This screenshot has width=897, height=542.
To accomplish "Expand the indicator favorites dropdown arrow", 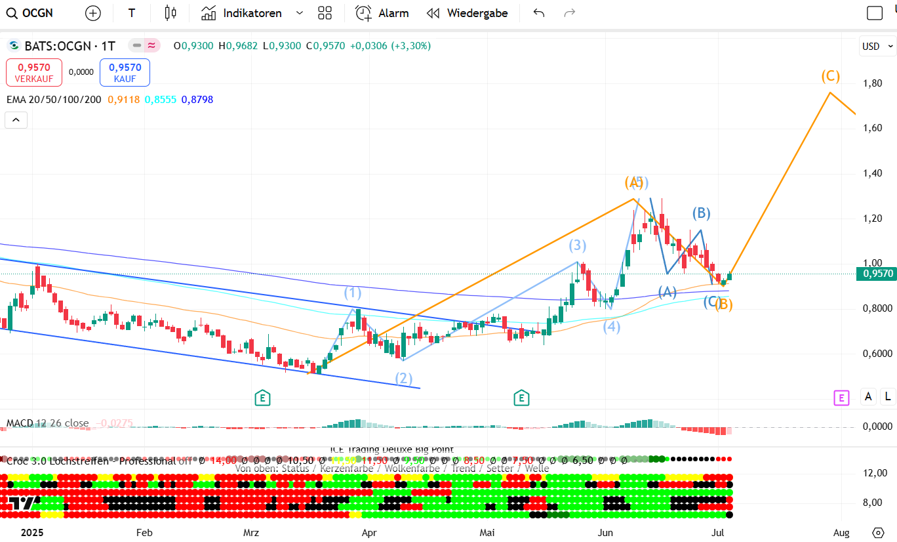I will click(x=300, y=13).
